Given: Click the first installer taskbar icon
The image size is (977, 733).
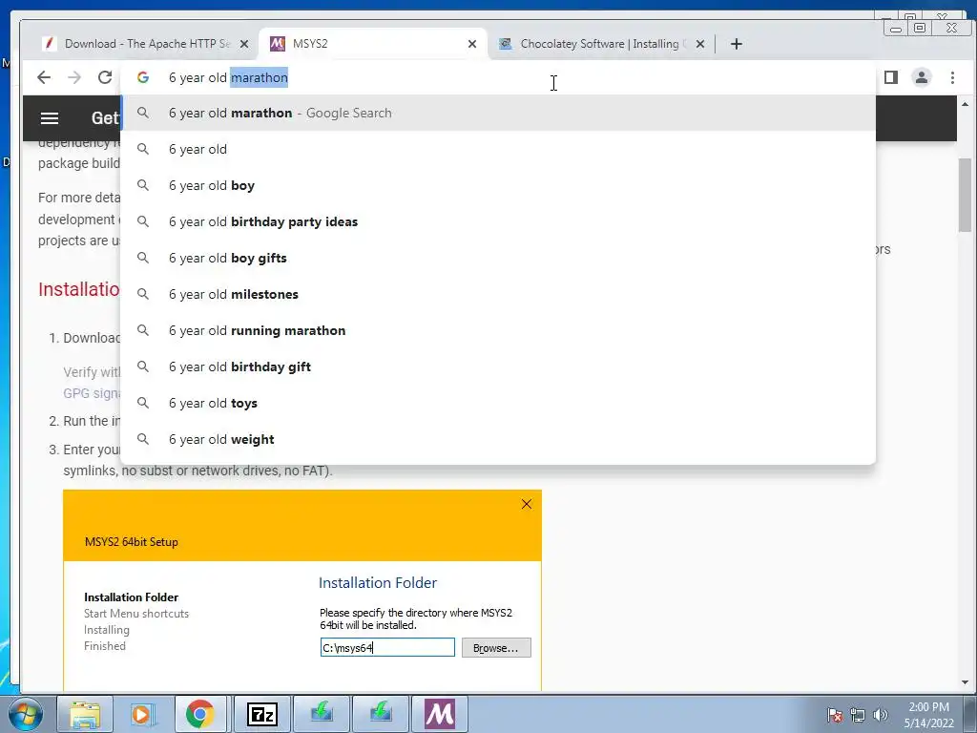Looking at the screenshot, I should coord(322,714).
